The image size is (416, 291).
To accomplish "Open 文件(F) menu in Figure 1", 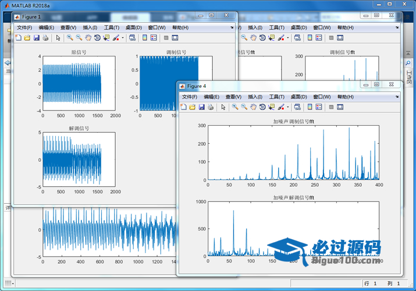I will point(24,27).
